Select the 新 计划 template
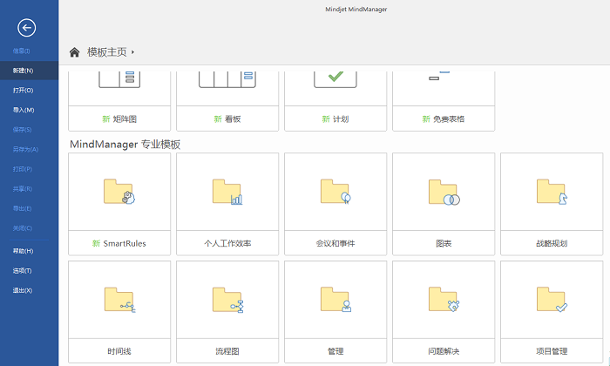The image size is (610, 366). (x=335, y=101)
